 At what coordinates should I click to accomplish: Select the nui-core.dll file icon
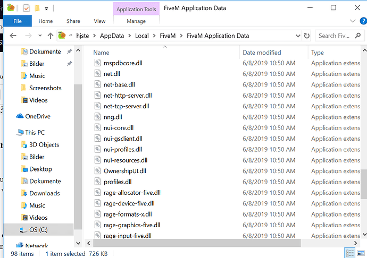click(x=97, y=127)
